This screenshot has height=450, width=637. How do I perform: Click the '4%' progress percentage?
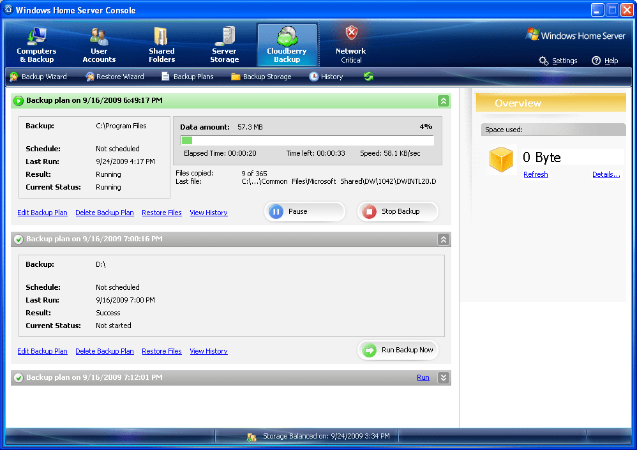point(426,127)
